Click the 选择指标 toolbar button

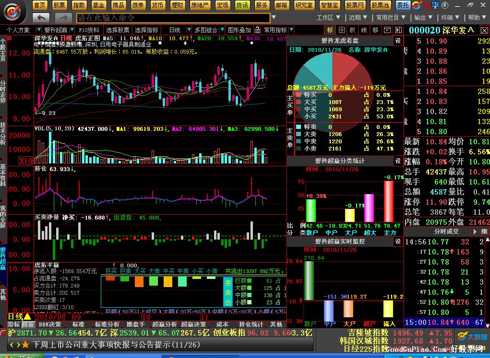click(x=146, y=30)
